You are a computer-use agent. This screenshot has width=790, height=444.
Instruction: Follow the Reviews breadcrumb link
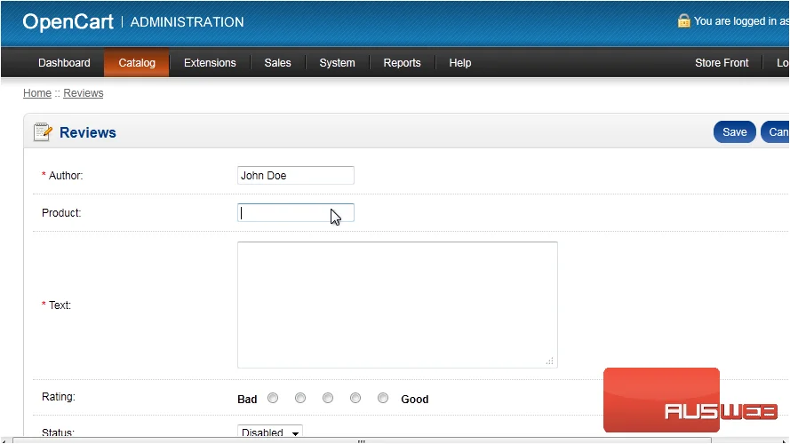84,93
